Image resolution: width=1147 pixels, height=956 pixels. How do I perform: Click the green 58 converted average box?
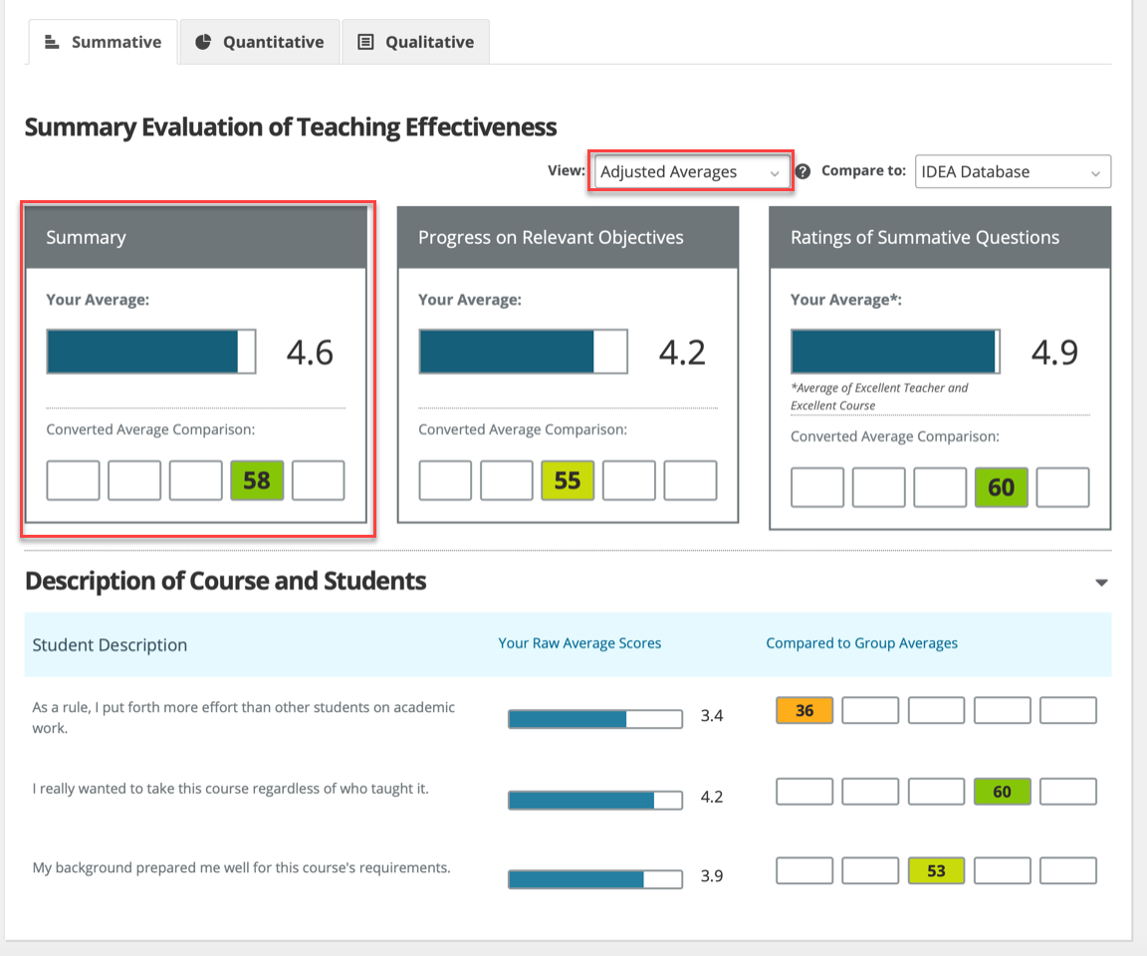(257, 481)
